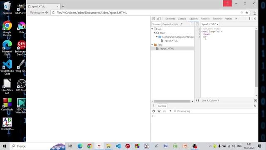Open LibreOffice 24.8 desktop icon
266x150 pixels.
(7, 86)
